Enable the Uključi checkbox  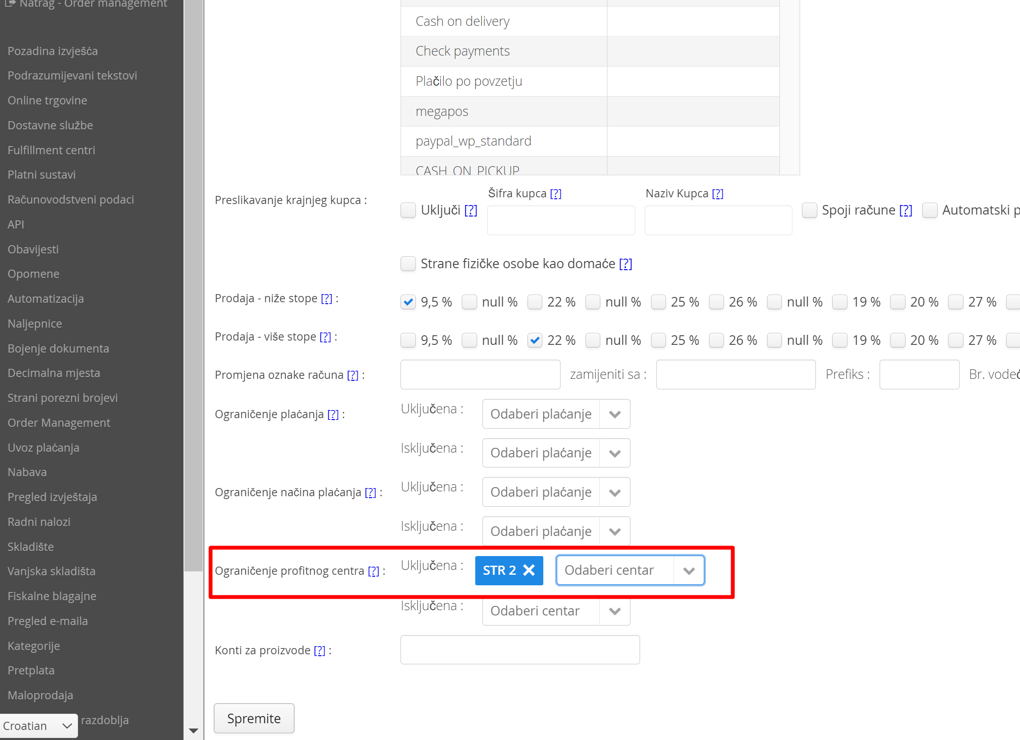408,210
